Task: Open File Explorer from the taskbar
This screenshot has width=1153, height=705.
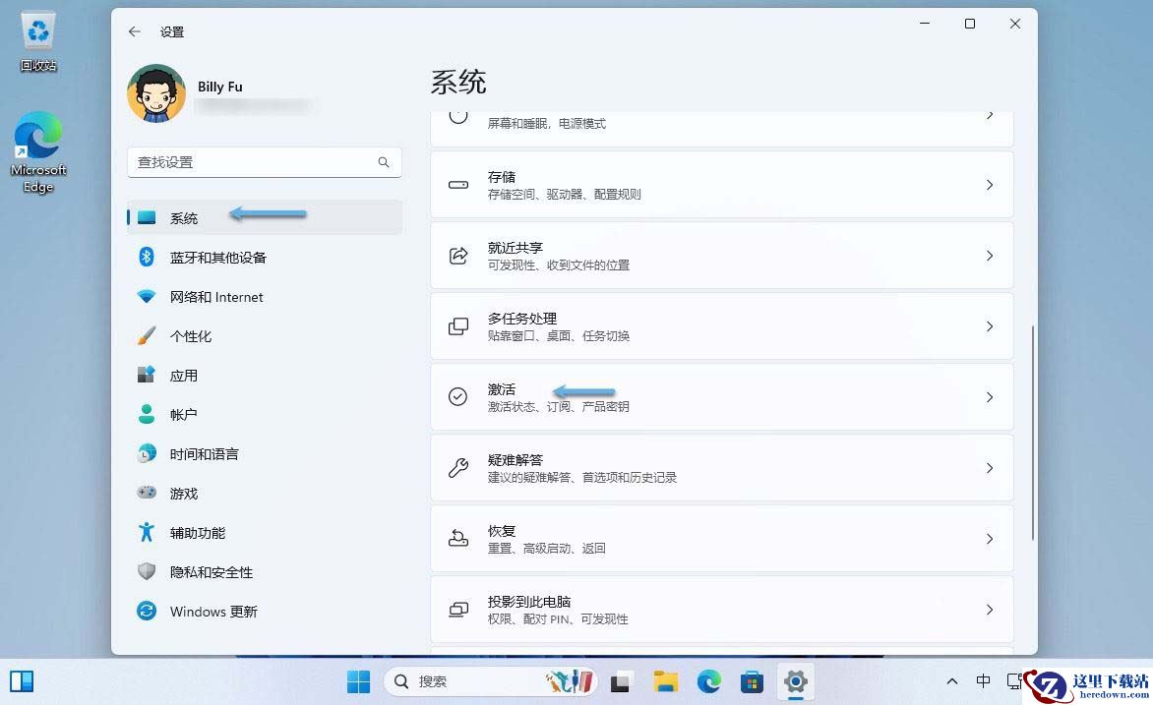Action: click(x=665, y=681)
